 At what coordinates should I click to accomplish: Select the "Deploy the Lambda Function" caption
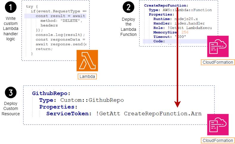click(129, 27)
